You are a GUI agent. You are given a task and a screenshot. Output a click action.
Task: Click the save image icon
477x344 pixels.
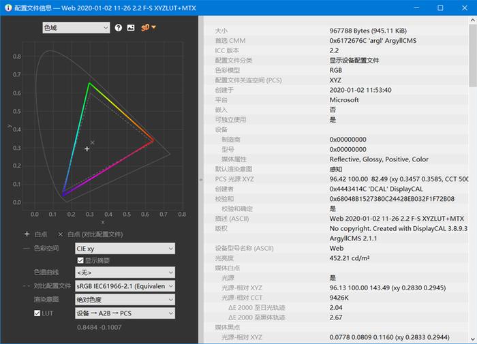click(131, 28)
